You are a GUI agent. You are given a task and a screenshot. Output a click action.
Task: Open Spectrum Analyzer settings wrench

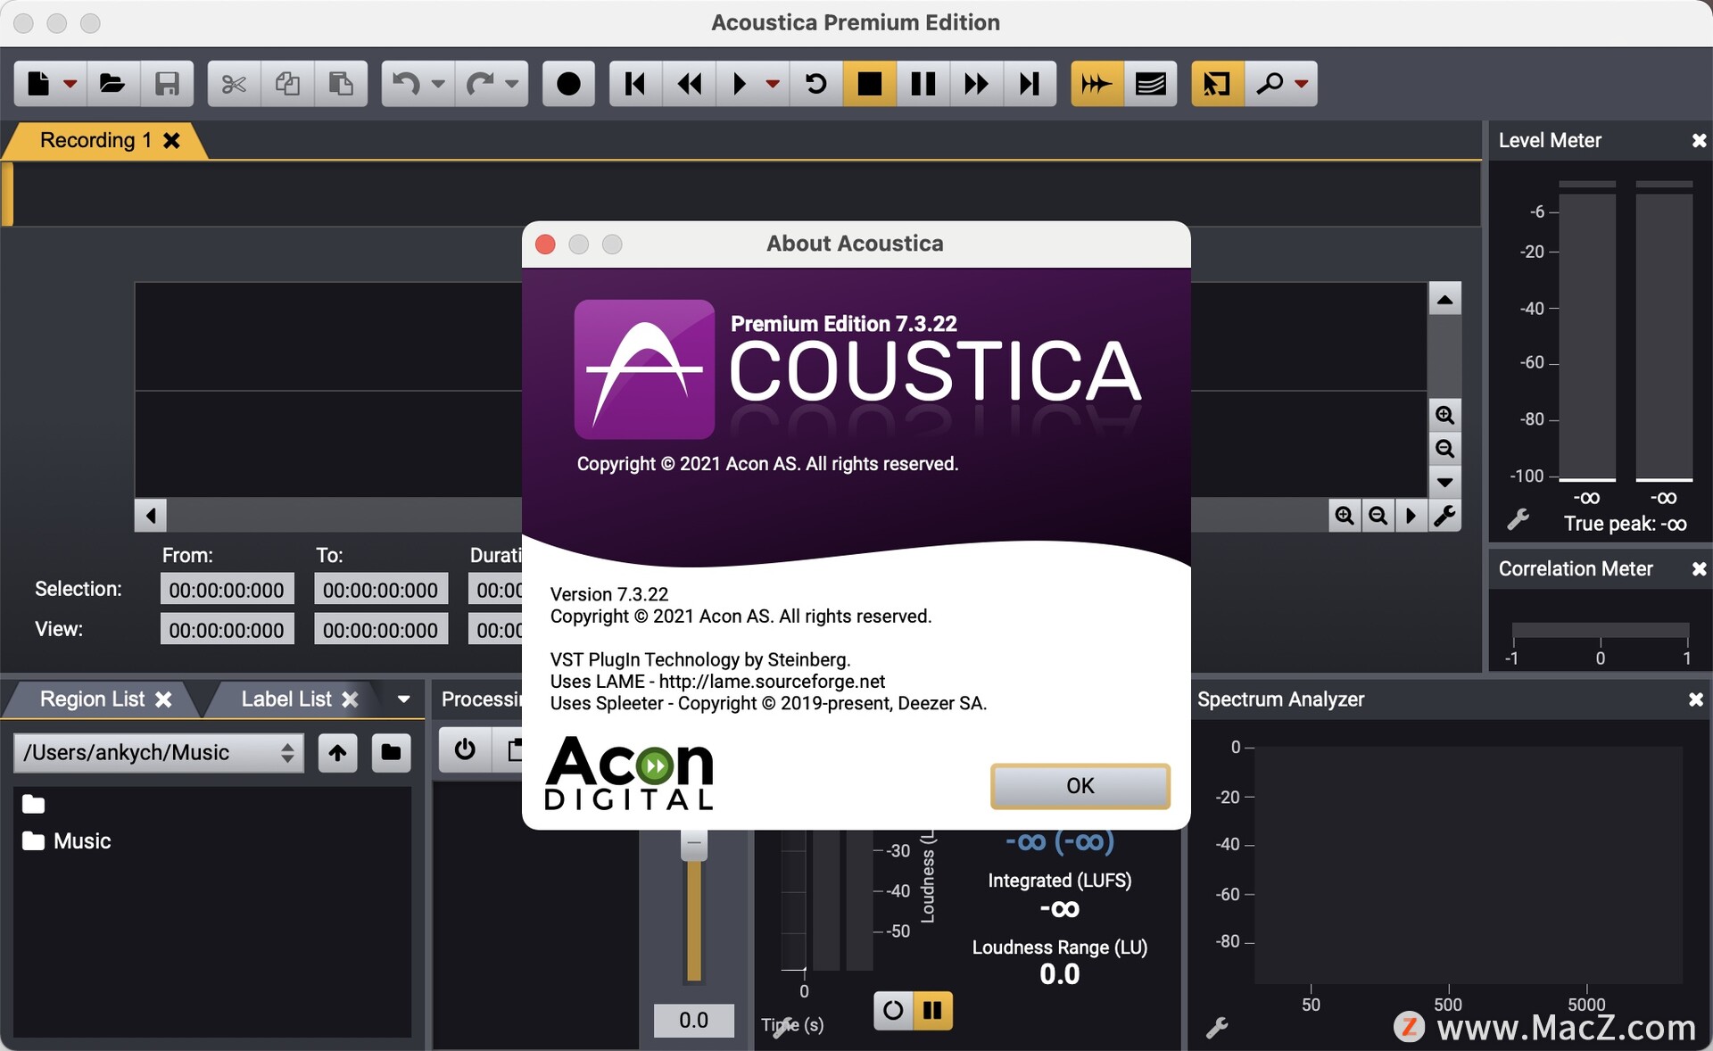[x=1217, y=1028]
